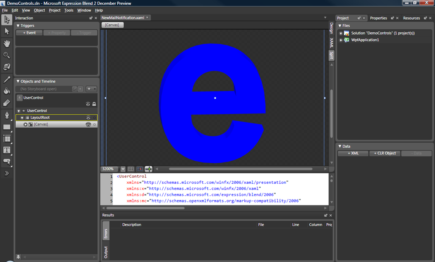
Task: Click the scope-up icon beside UserControl
Action: pos(20,97)
